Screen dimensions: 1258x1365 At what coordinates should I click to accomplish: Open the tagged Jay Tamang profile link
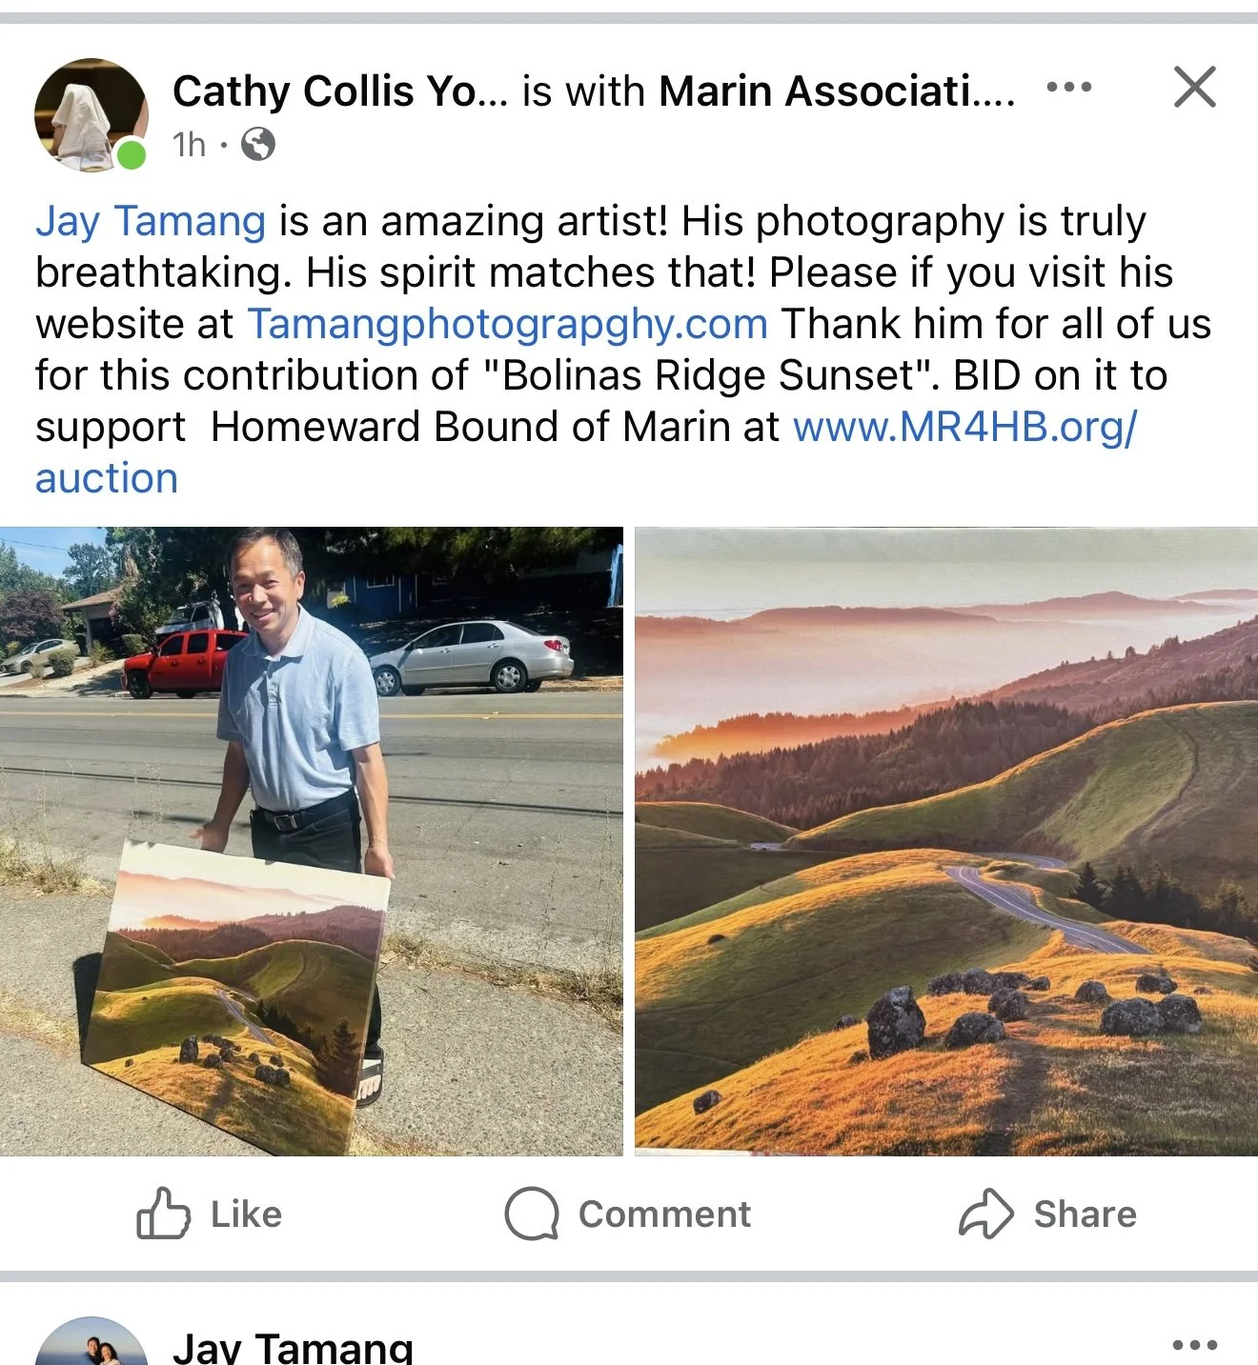[x=151, y=221]
